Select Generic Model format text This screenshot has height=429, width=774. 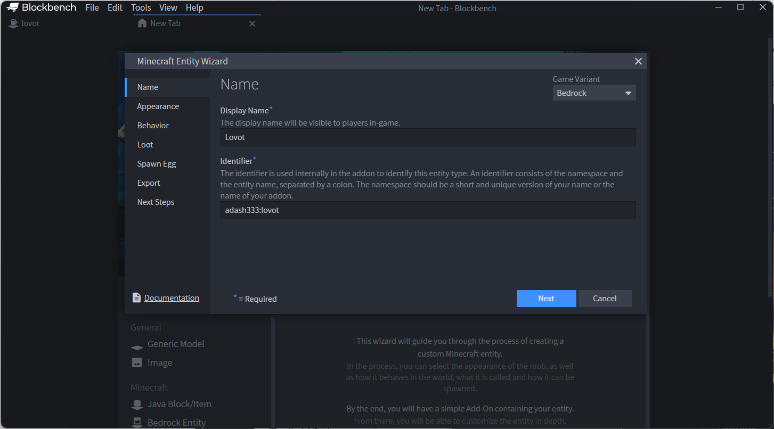pyautogui.click(x=176, y=344)
